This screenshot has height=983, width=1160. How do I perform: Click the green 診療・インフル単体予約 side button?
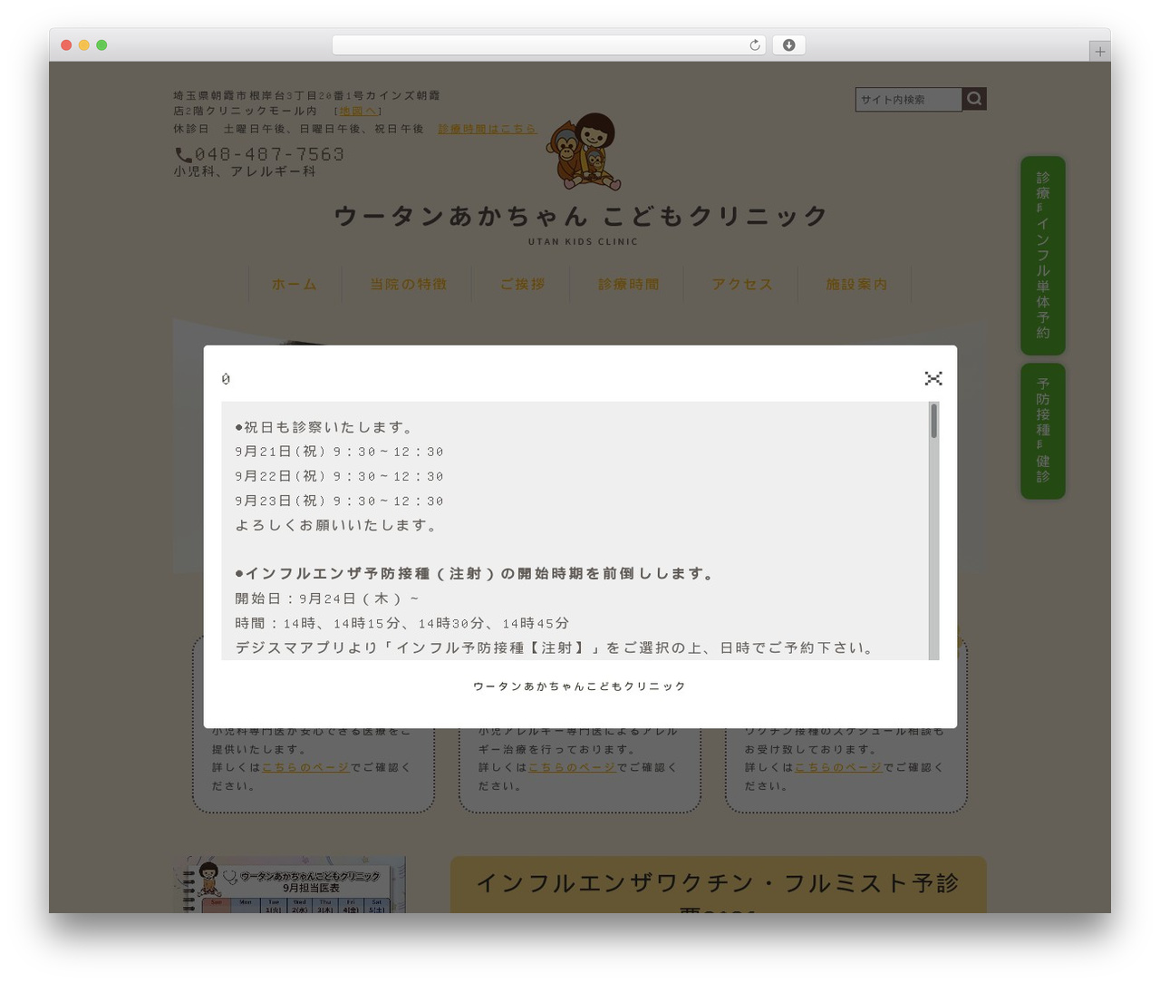[1043, 256]
